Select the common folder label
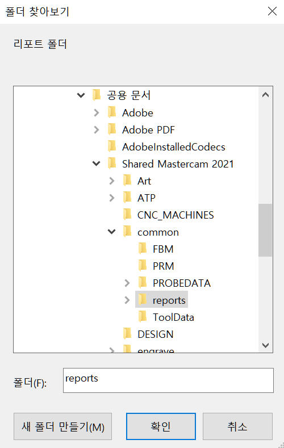 tap(158, 232)
